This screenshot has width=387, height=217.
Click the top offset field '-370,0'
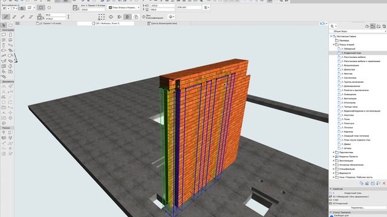(x=162, y=5)
